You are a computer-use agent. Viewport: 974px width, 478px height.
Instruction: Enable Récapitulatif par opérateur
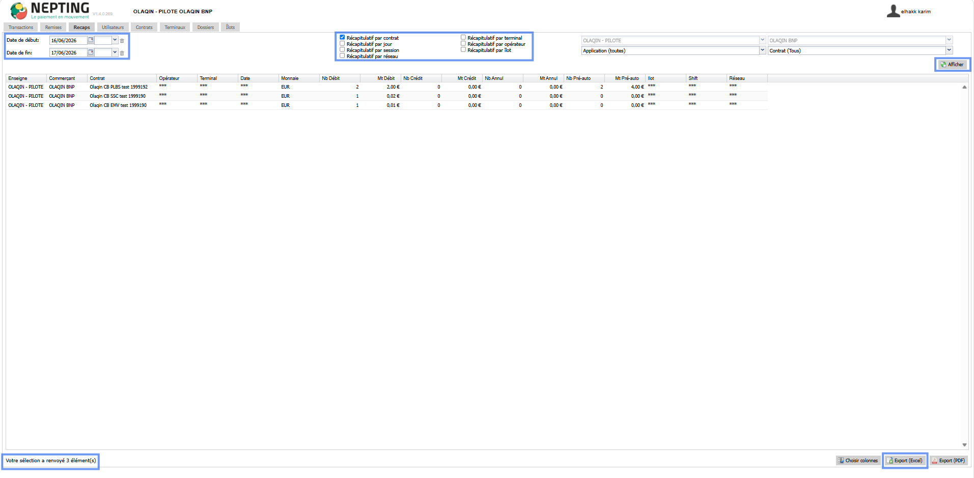(x=463, y=43)
